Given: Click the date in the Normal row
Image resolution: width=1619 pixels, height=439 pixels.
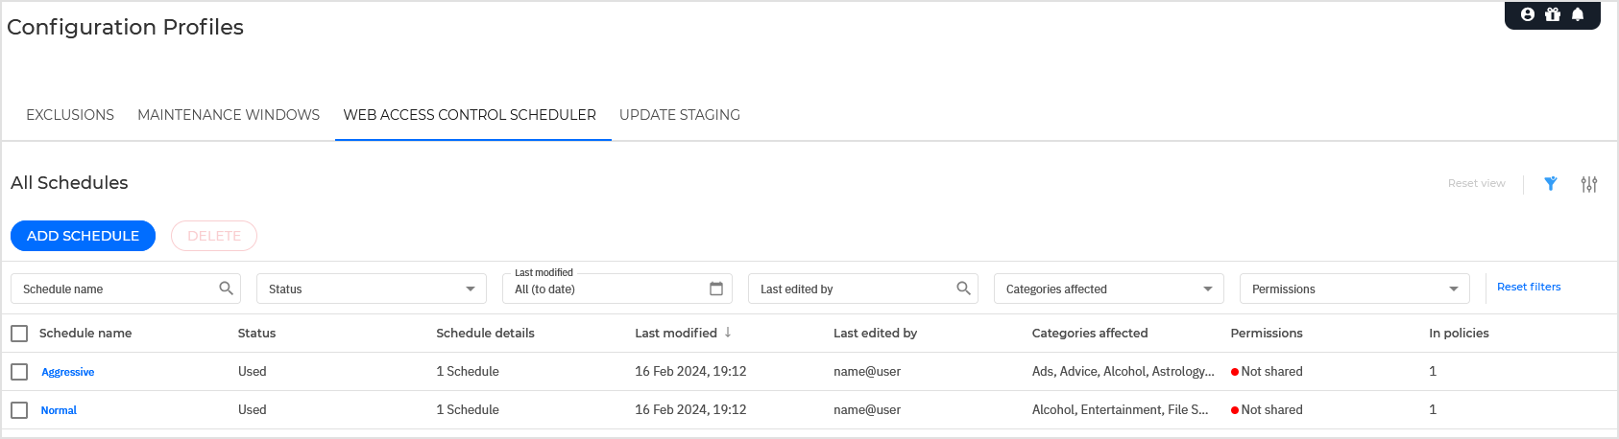Looking at the screenshot, I should tap(690, 409).
